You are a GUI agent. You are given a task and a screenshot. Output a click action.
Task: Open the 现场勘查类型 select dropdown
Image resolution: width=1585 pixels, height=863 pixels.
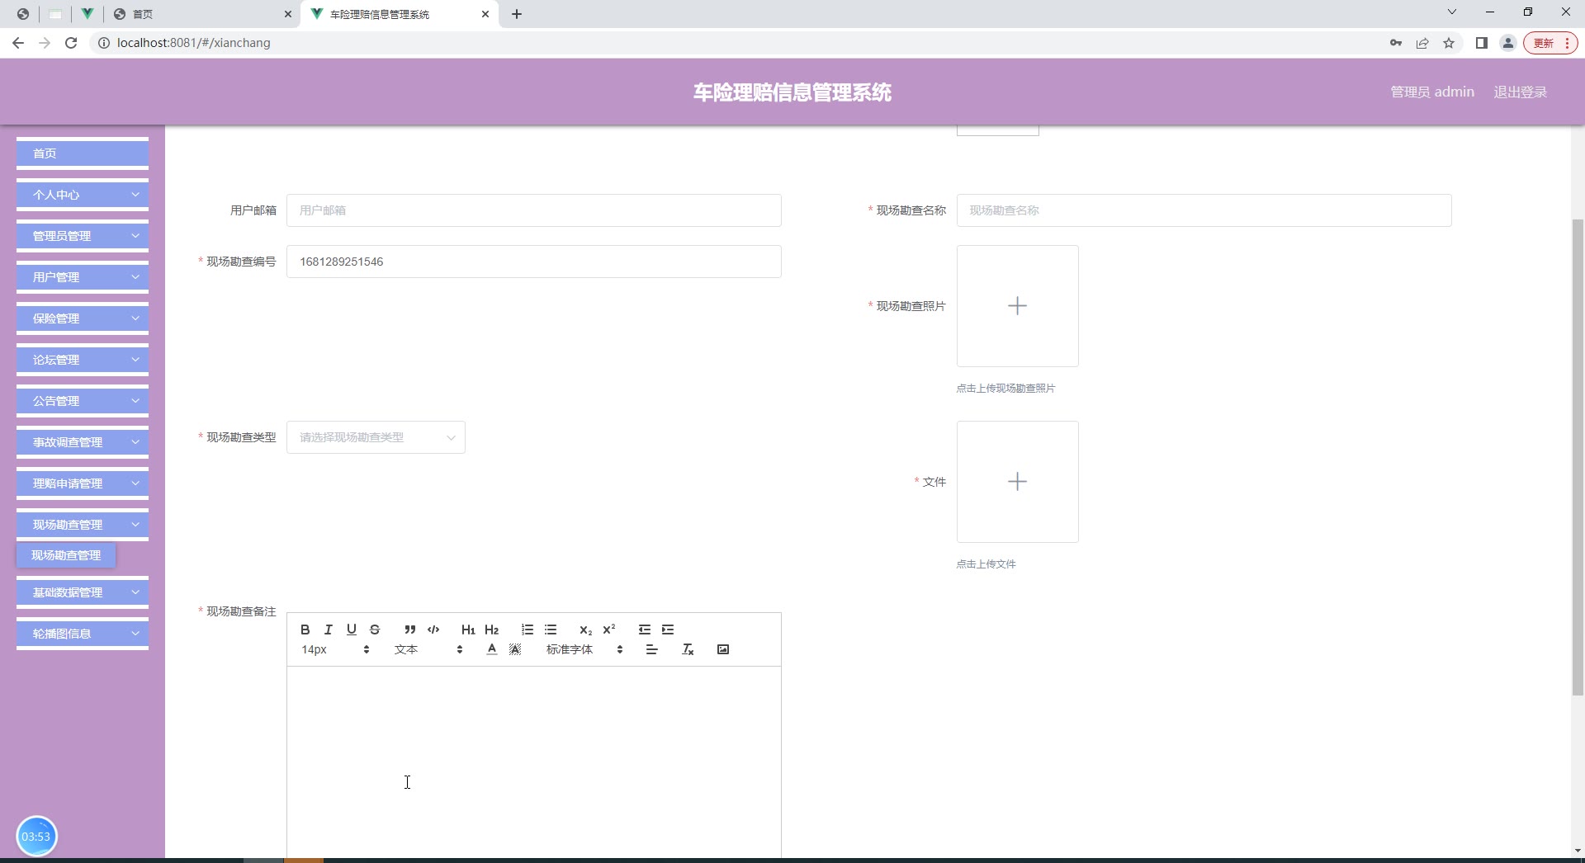pos(376,437)
